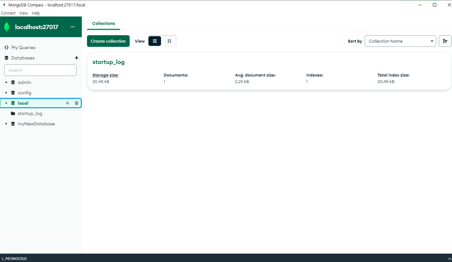452x262 pixels.
Task: Click the MongoDB Compass title bar icon
Action: point(4,5)
